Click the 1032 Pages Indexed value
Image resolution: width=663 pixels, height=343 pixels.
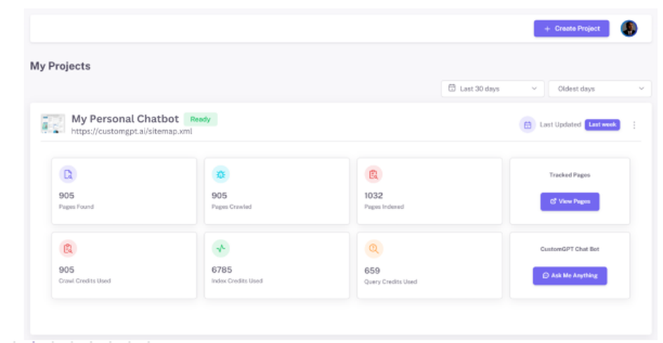click(x=373, y=196)
